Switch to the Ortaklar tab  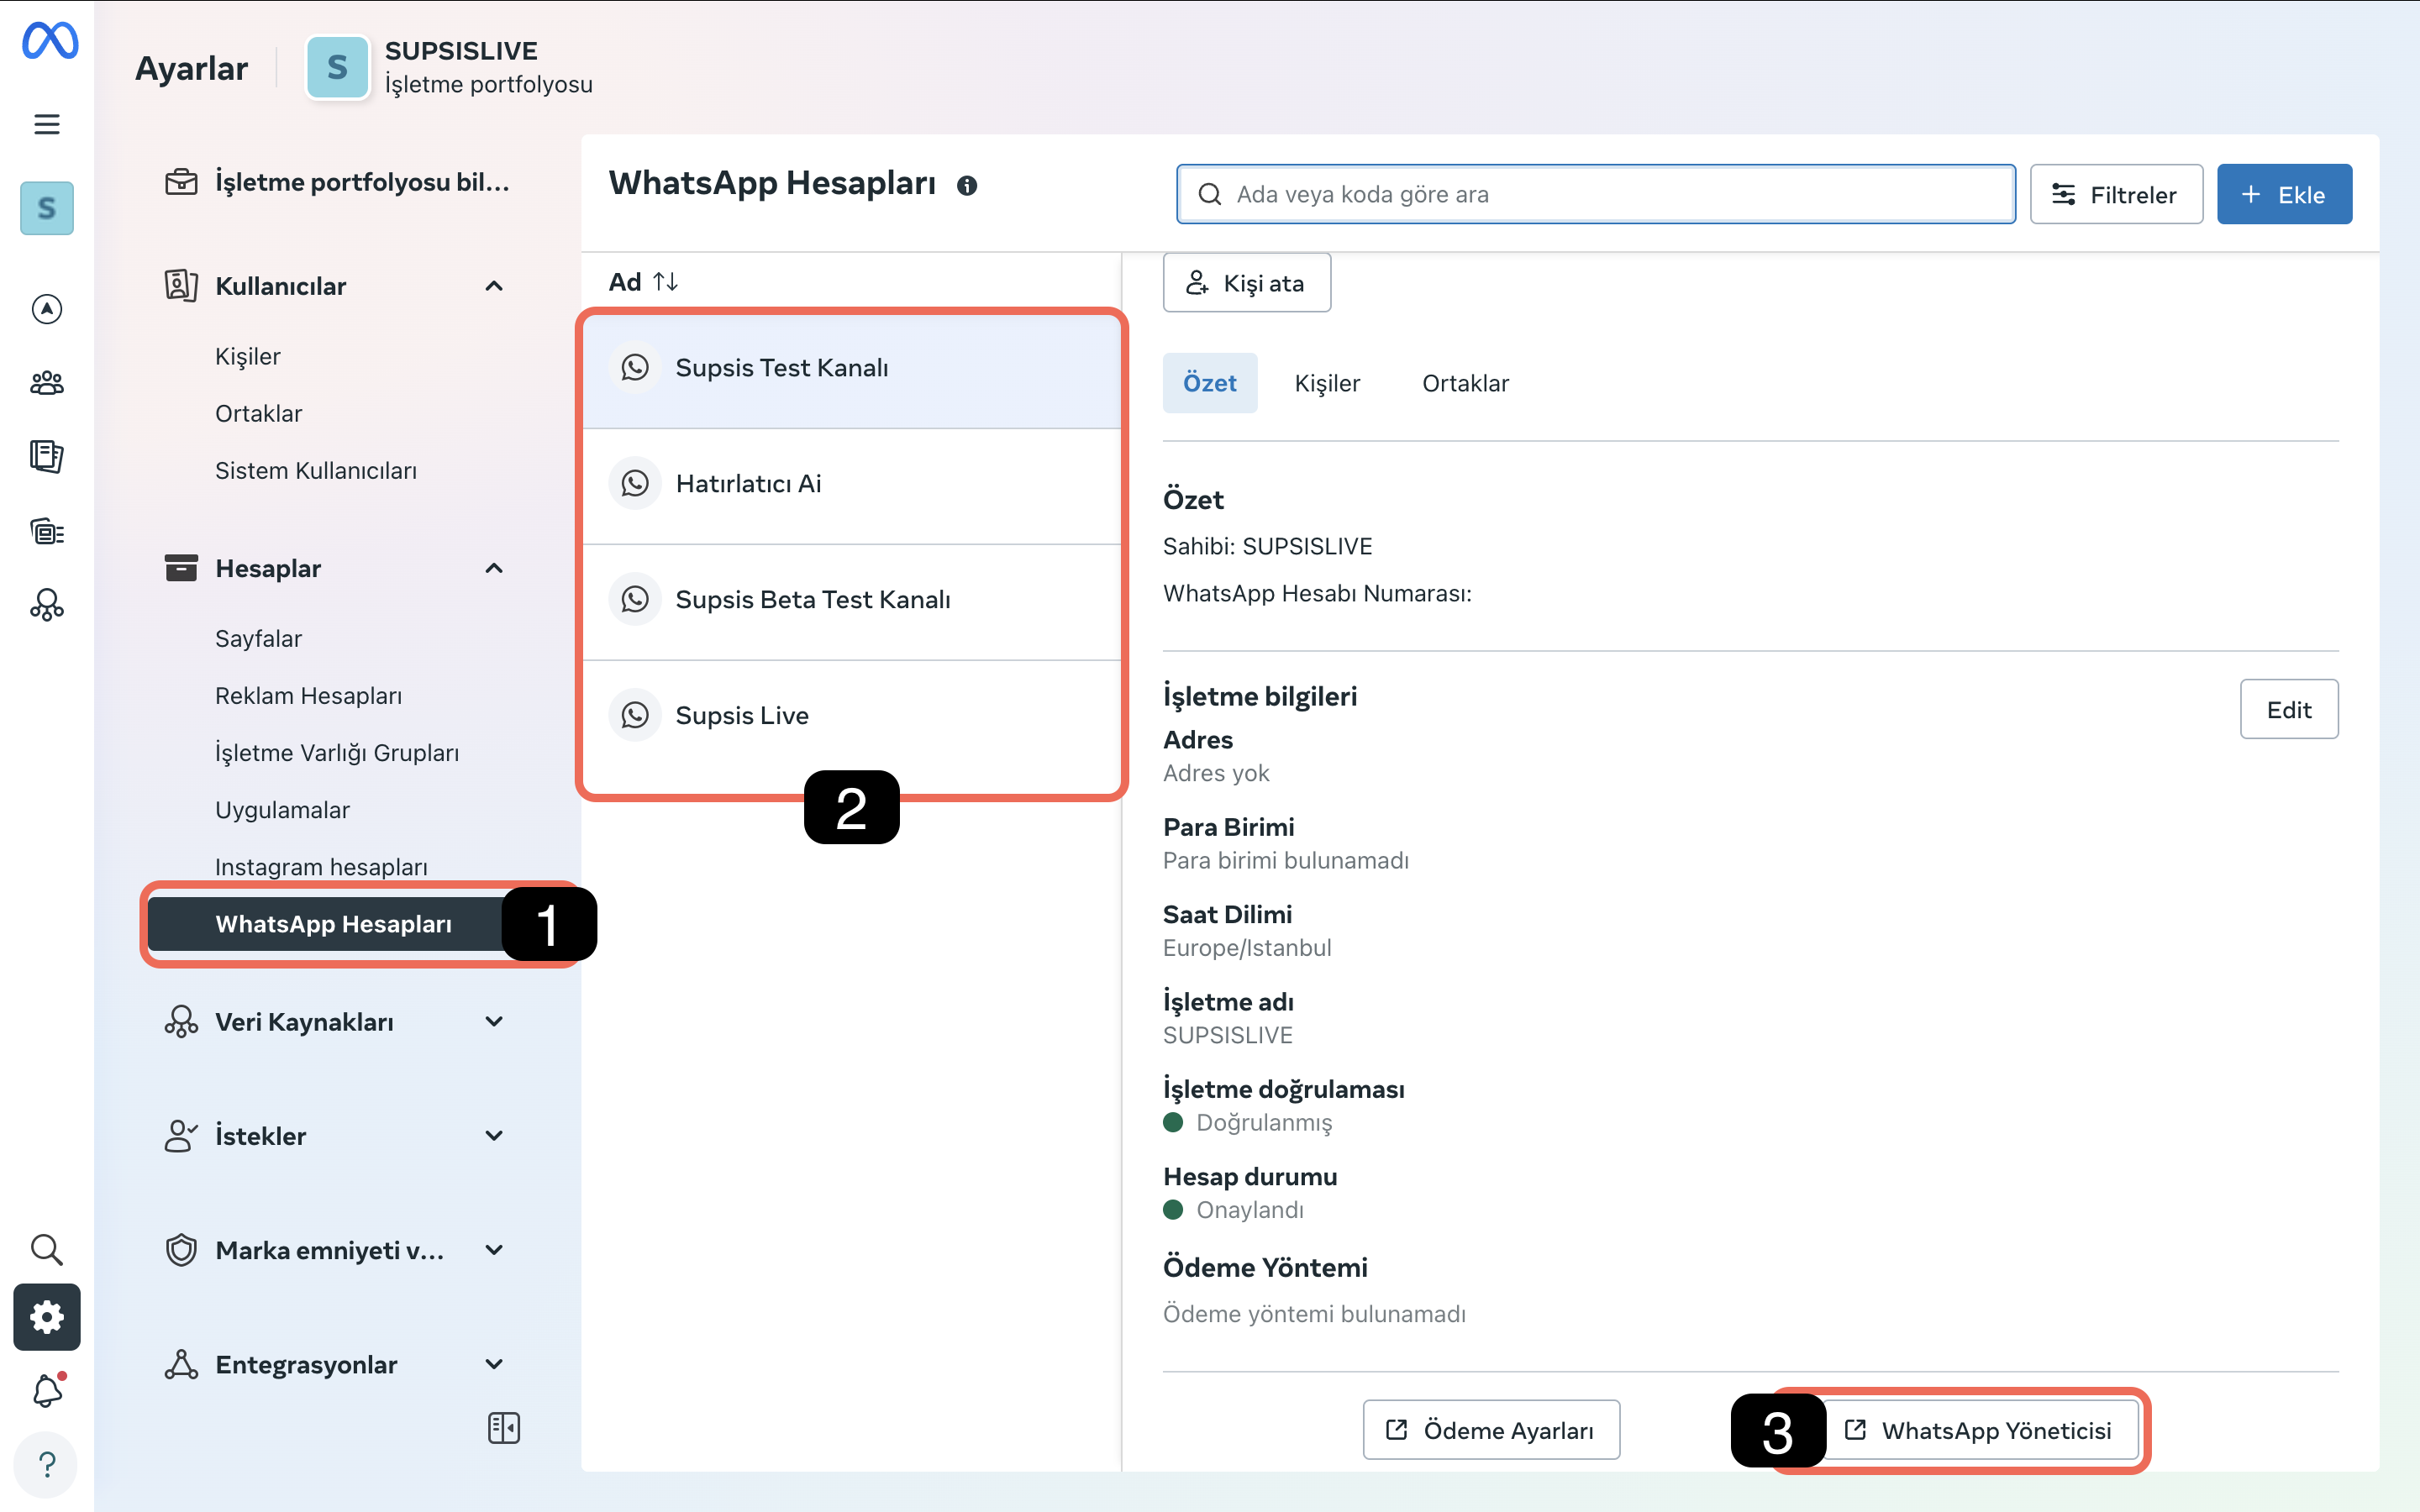[1465, 383]
